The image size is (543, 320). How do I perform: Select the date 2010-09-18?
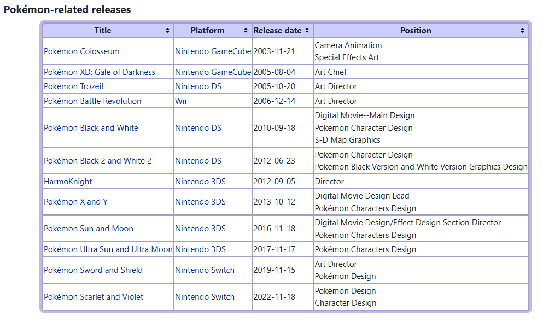click(275, 128)
